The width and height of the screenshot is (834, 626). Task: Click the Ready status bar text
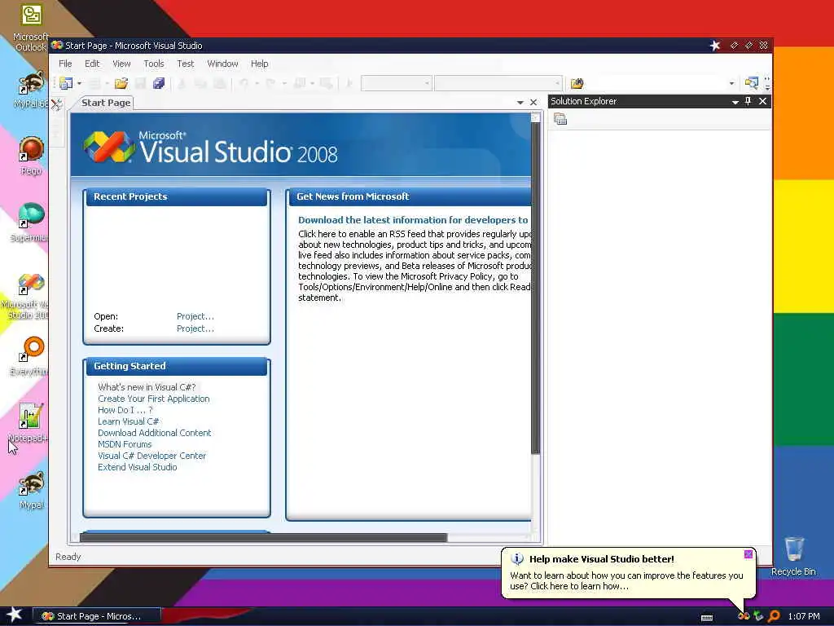click(x=68, y=557)
